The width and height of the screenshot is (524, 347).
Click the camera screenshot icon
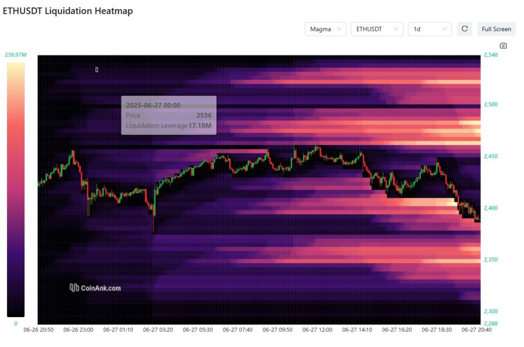pos(503,46)
